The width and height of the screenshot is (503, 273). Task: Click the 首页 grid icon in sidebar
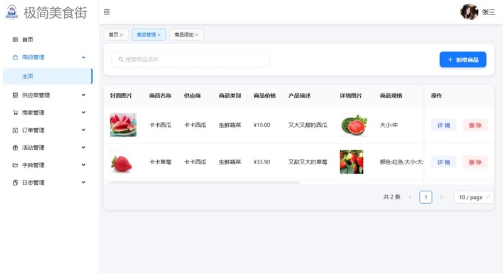coord(15,40)
